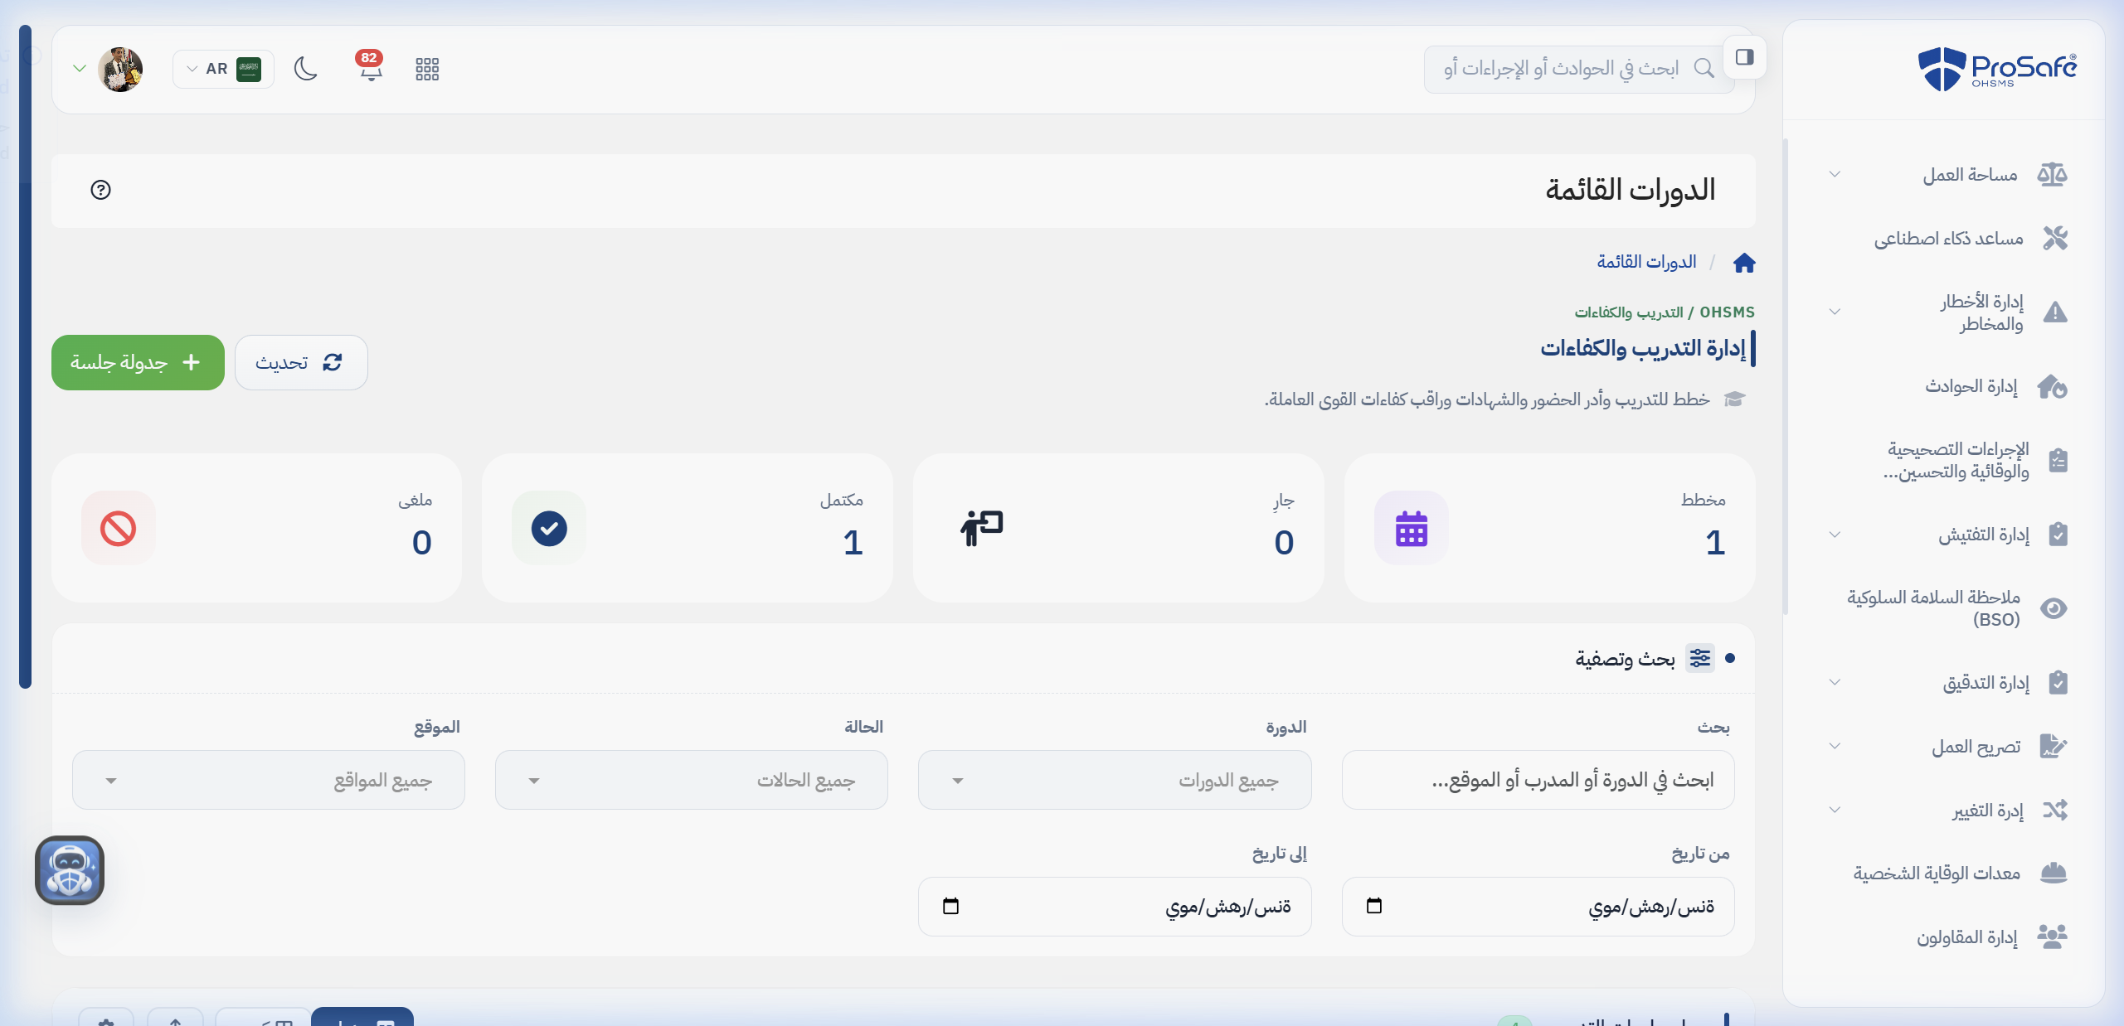Focus the global search field in top bar
The width and height of the screenshot is (2124, 1026).
(1578, 69)
